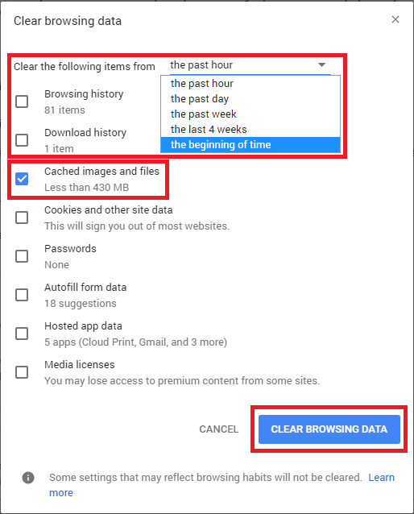Click the CANCEL button

219,429
